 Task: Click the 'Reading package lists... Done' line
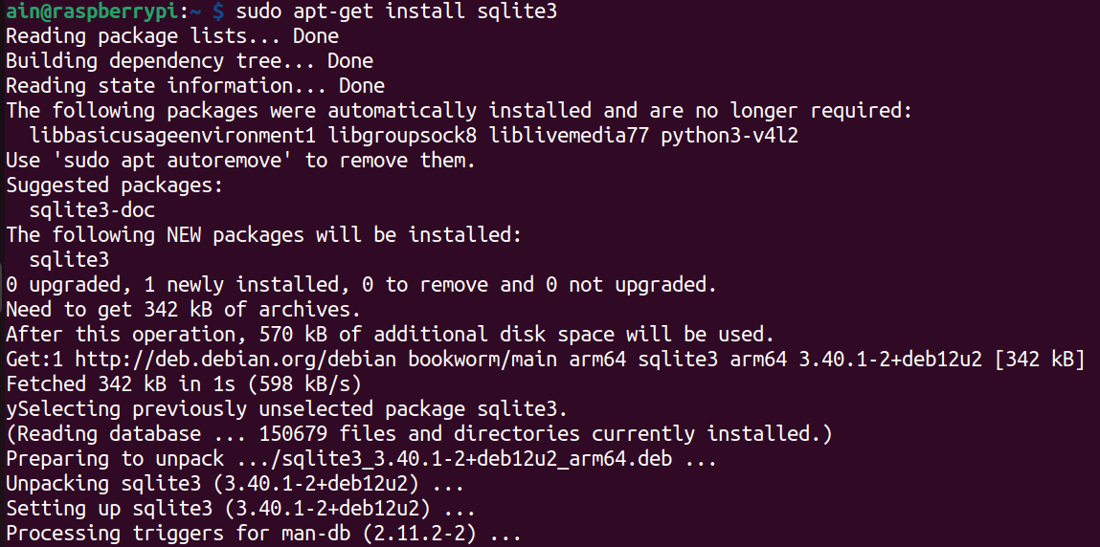click(172, 36)
